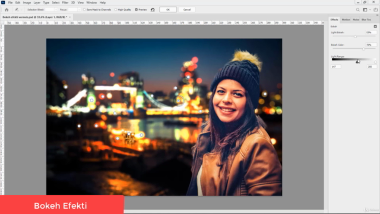This screenshot has height=214, width=380.
Task: Click the reset blur pins icon
Action: [x=153, y=10]
